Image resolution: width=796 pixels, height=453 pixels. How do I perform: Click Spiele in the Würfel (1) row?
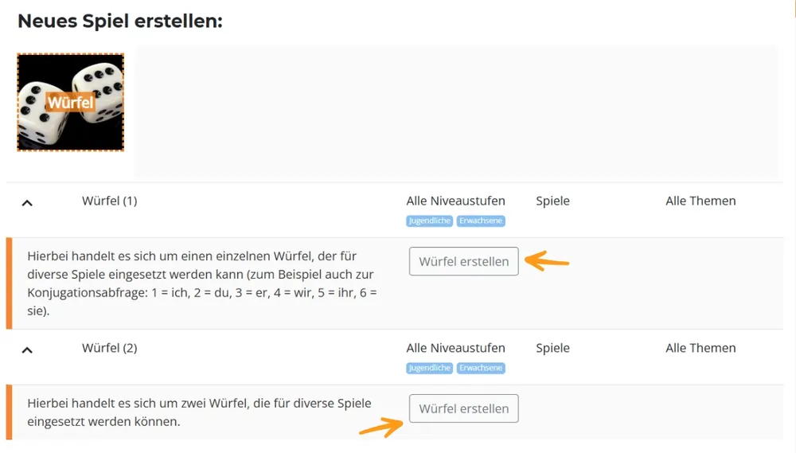pos(552,201)
